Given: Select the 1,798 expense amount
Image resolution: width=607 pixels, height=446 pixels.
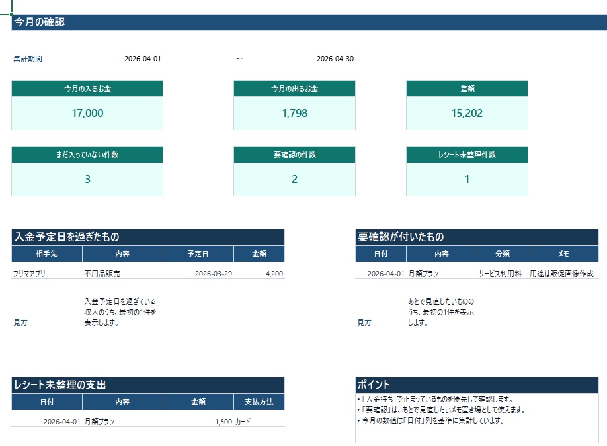Looking at the screenshot, I should 294,113.
